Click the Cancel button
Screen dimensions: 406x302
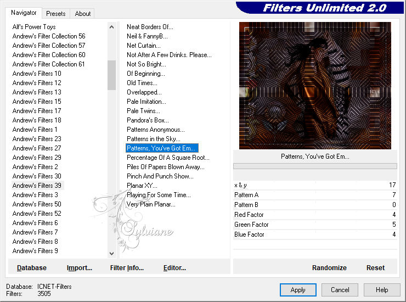[x=340, y=290]
